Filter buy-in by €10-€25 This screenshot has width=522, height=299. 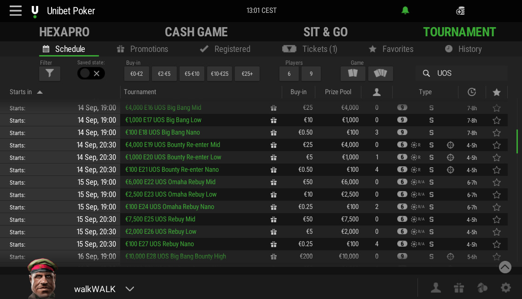pyautogui.click(x=220, y=74)
